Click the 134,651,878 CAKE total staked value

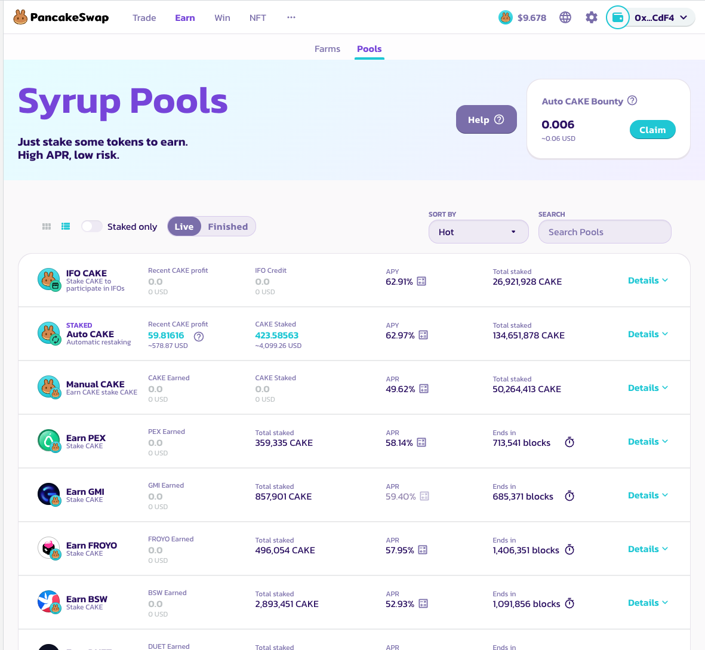click(528, 335)
